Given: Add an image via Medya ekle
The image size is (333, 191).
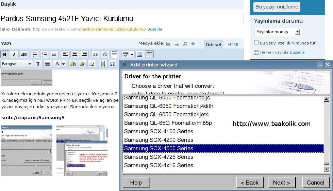Looking at the screenshot, I should click(169, 44).
